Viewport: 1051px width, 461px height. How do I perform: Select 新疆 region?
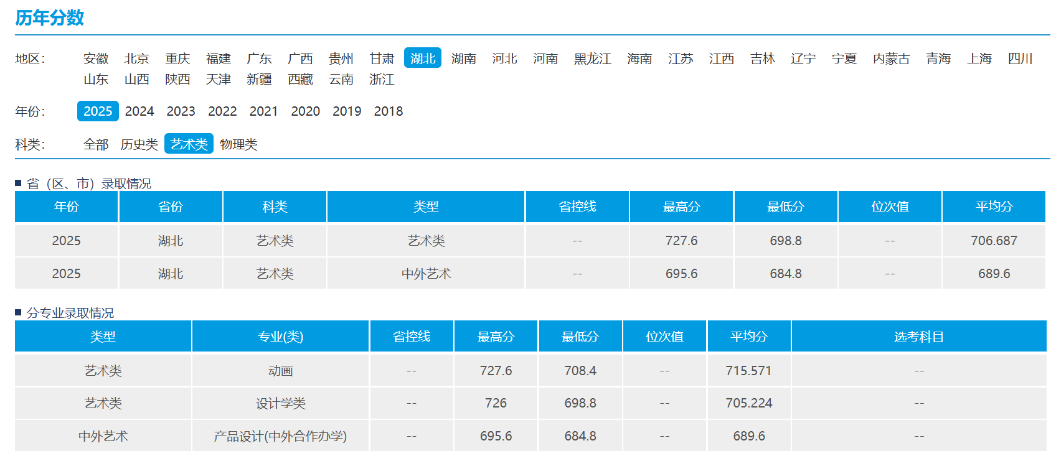coord(259,80)
